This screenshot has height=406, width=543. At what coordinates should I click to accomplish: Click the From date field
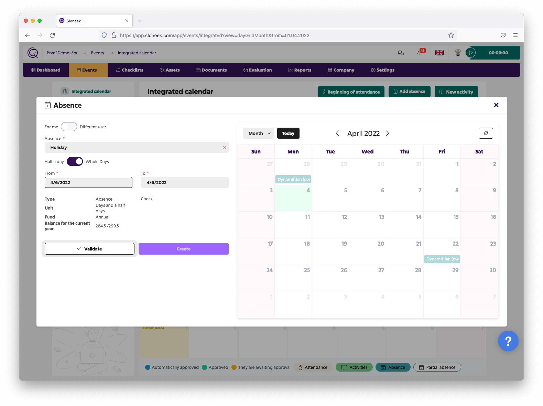[88, 182]
